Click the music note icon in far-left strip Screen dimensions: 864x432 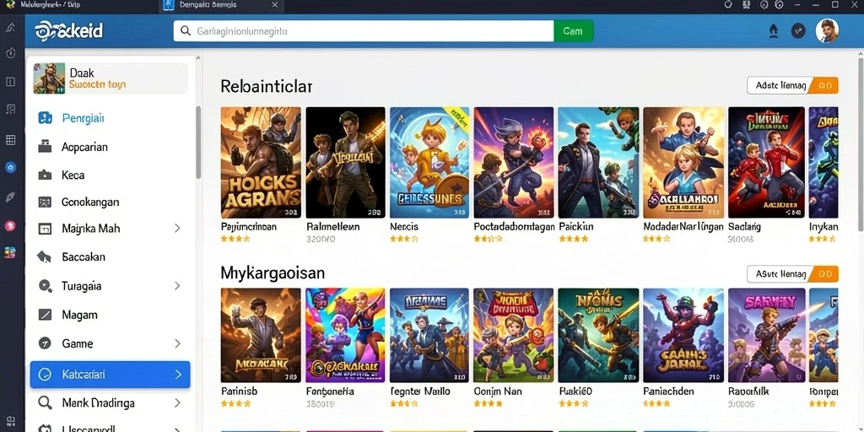point(10,109)
